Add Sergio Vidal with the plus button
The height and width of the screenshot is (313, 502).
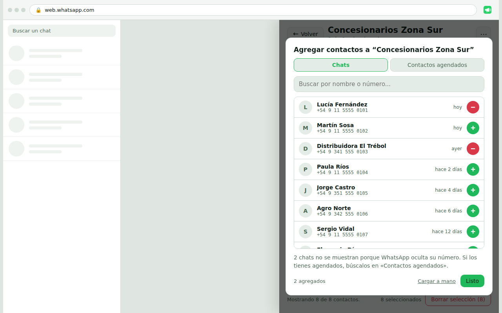pyautogui.click(x=473, y=232)
